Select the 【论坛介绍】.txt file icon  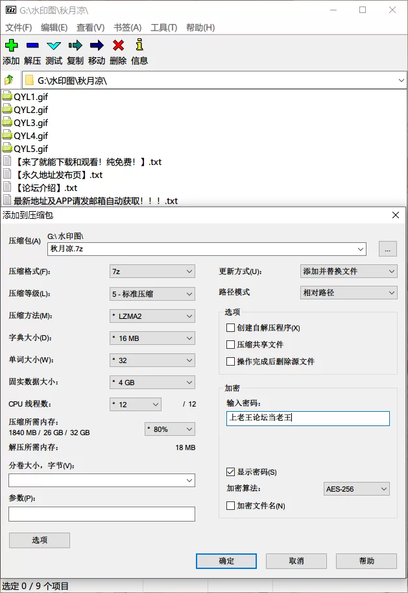tap(6, 187)
